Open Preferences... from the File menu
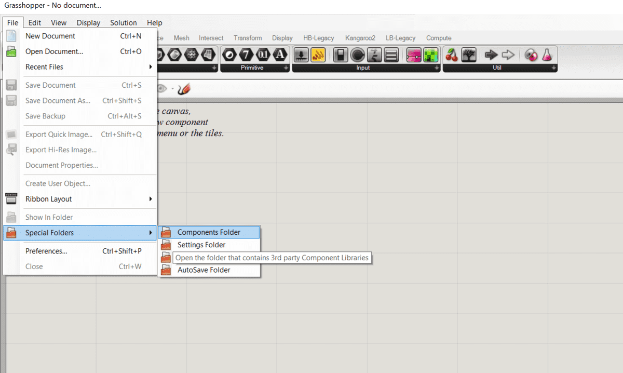The height and width of the screenshot is (373, 623). pos(80,251)
